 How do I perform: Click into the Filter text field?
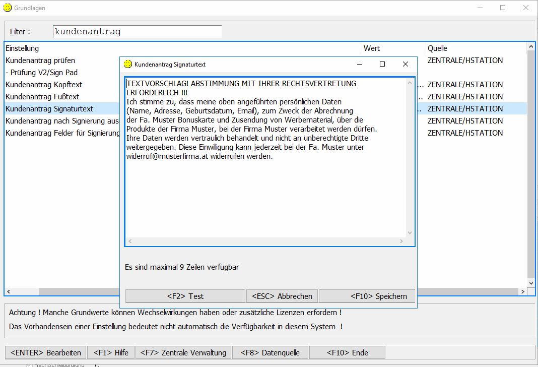pyautogui.click(x=137, y=32)
